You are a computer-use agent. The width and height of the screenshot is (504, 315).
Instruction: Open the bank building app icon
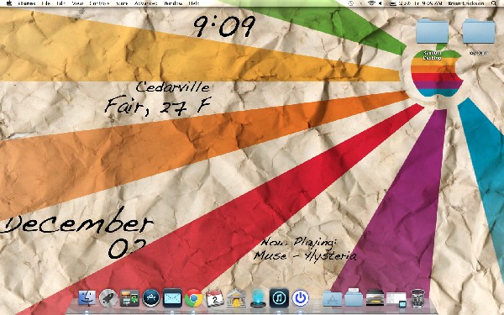(236, 298)
